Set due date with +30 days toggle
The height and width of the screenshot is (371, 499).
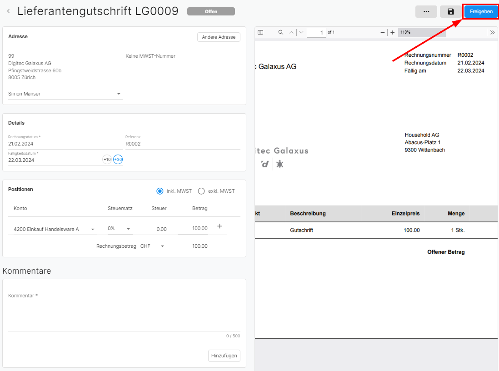[118, 160]
